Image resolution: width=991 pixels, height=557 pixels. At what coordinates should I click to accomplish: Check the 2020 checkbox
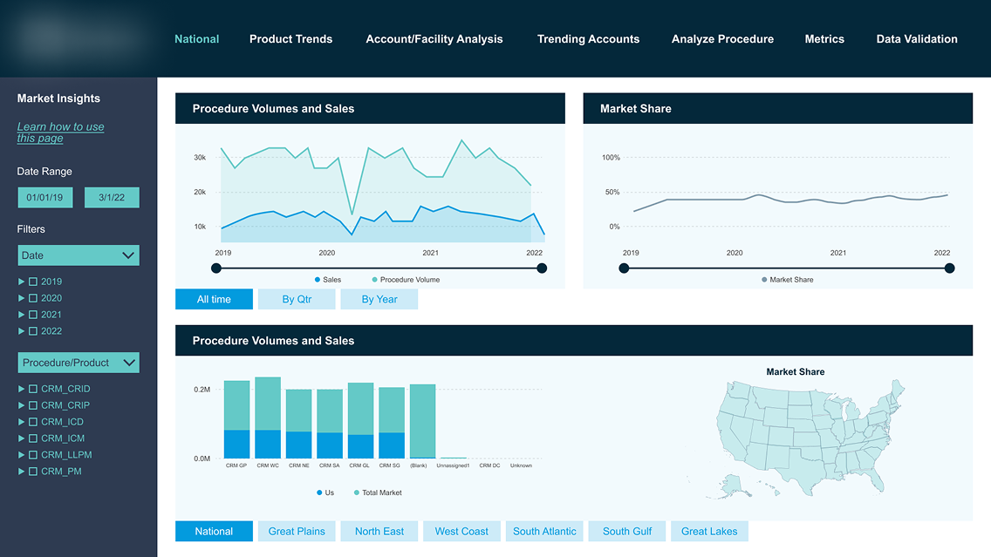click(x=33, y=298)
